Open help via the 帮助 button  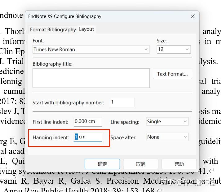point(179,164)
